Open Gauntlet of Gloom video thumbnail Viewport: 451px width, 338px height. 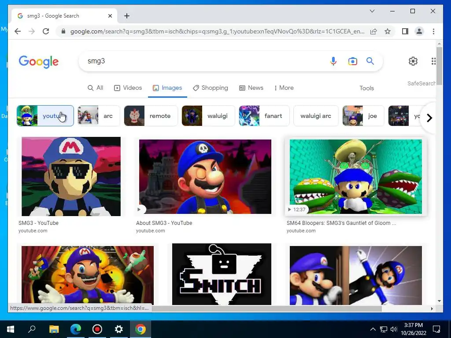(x=355, y=176)
